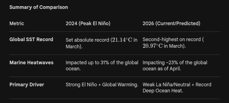
Task: Click the 2024 (Peak El Niño) column header
Action: pos(88,23)
